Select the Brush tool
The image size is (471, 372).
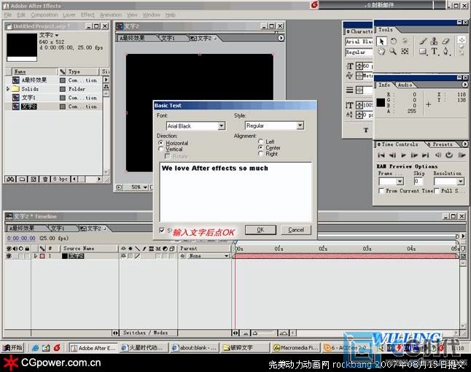click(x=423, y=42)
